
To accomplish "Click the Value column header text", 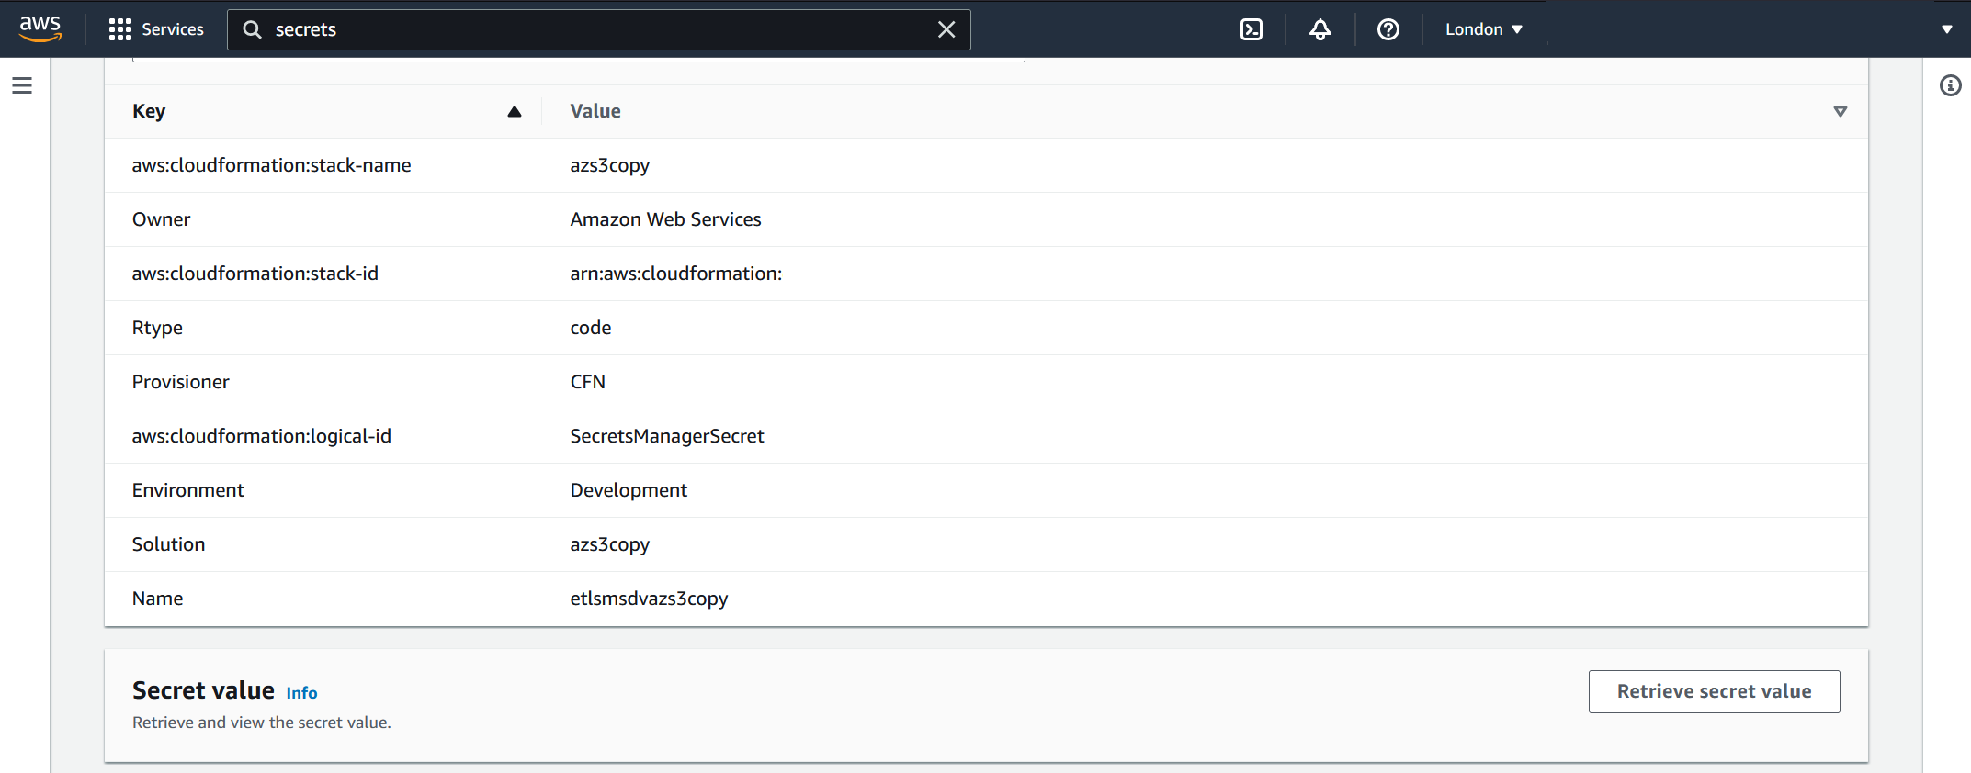I will (595, 111).
